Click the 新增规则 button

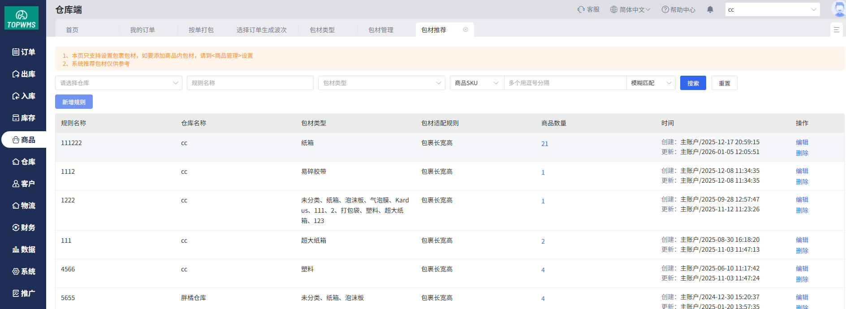pyautogui.click(x=74, y=102)
